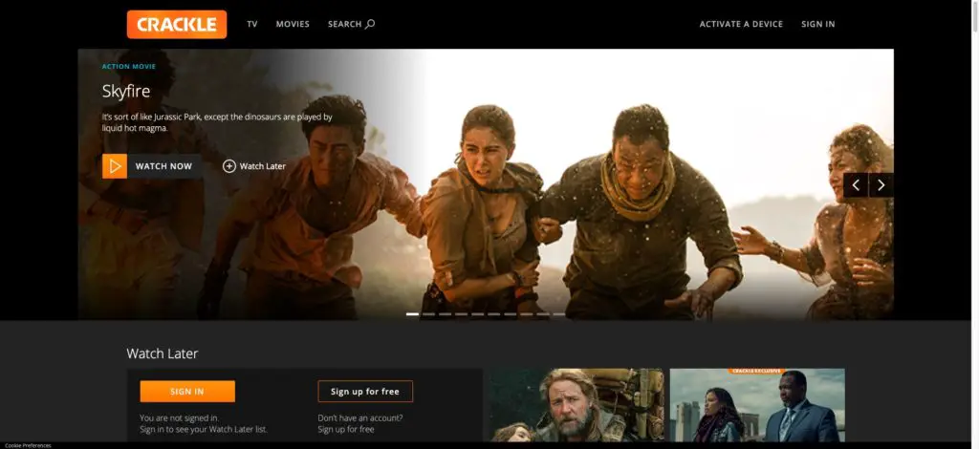The width and height of the screenshot is (979, 449).
Task: Click the Crackle Exclusive badge on the thumbnail
Action: [x=756, y=371]
